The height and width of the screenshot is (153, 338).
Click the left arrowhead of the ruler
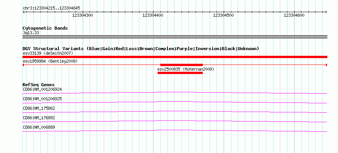[x=24, y=12]
